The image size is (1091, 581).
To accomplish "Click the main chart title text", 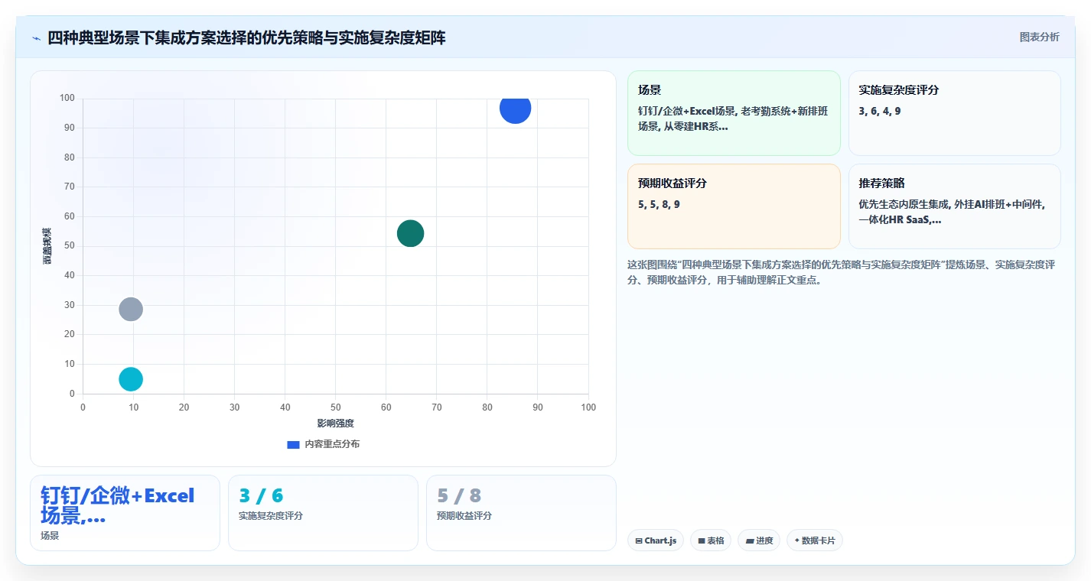I will (x=246, y=38).
